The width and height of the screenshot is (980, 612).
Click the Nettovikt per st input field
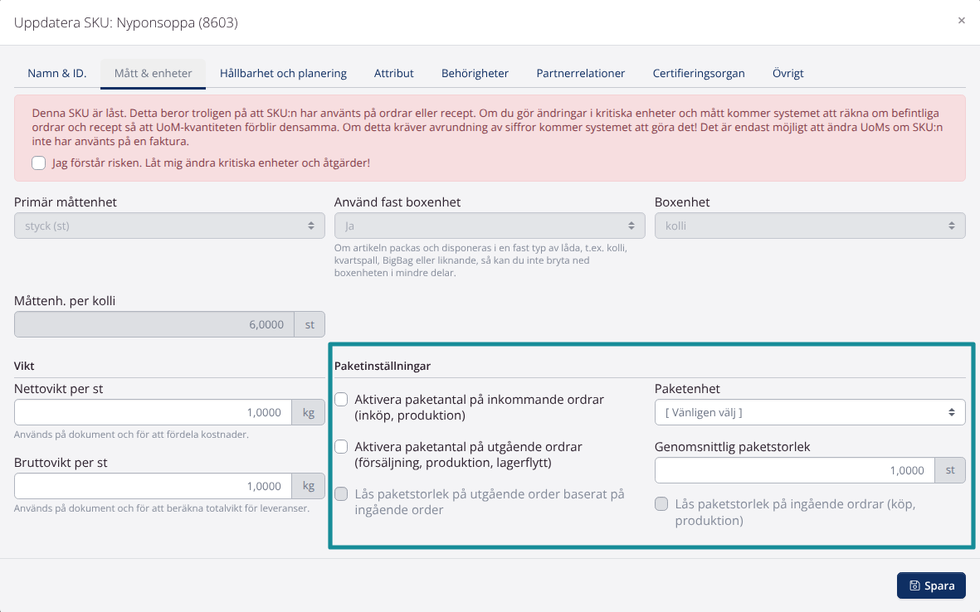[154, 413]
